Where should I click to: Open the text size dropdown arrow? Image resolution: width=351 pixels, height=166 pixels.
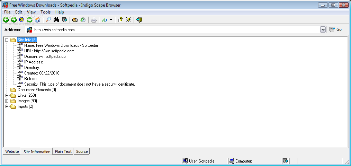(111, 20)
